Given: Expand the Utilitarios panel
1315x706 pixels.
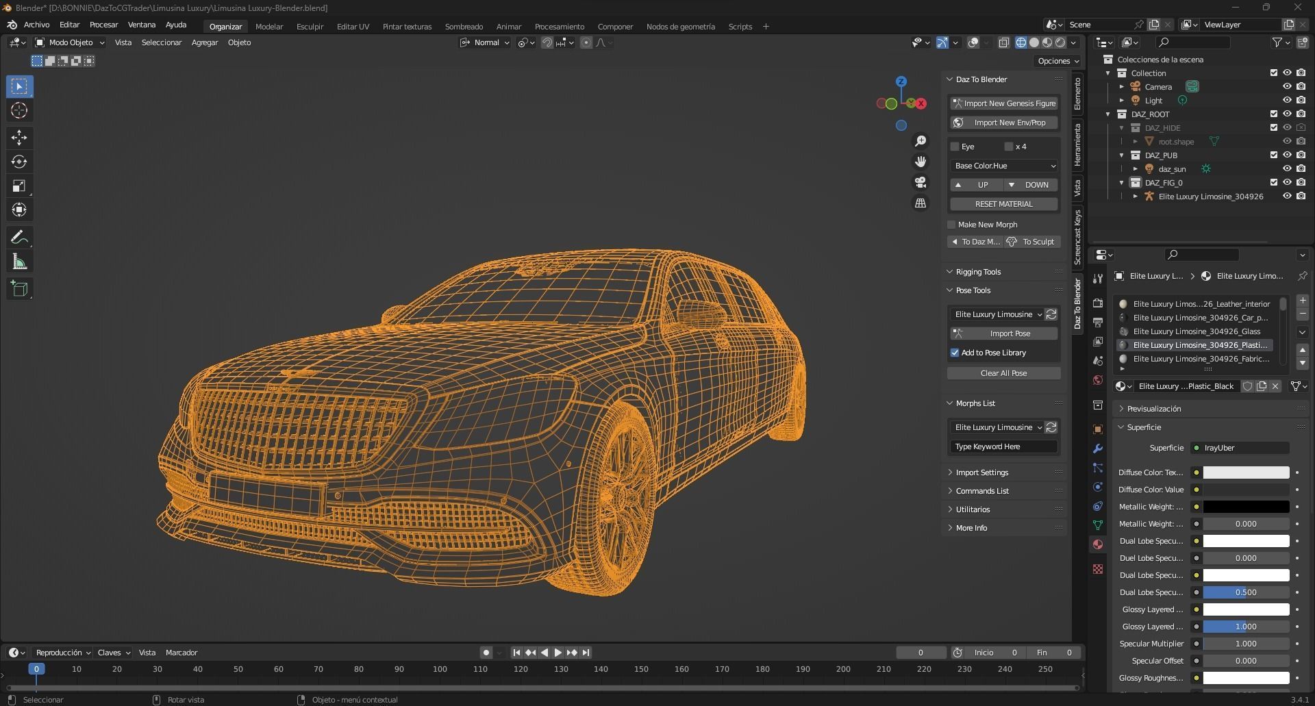Looking at the screenshot, I should point(973,509).
